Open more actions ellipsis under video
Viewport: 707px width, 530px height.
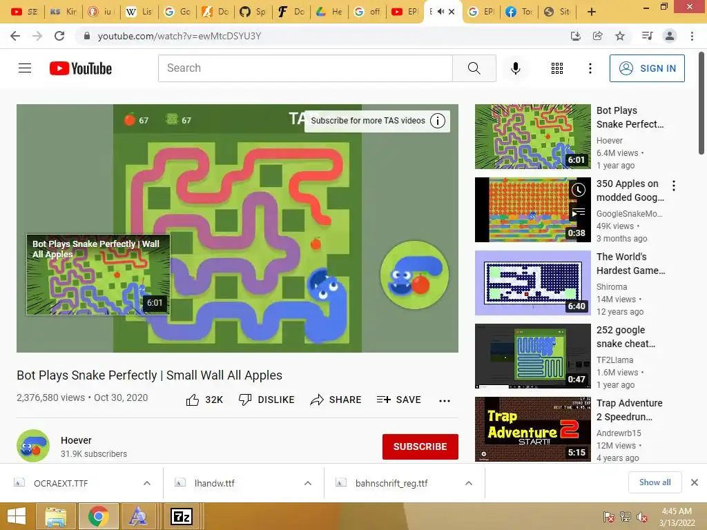[445, 400]
